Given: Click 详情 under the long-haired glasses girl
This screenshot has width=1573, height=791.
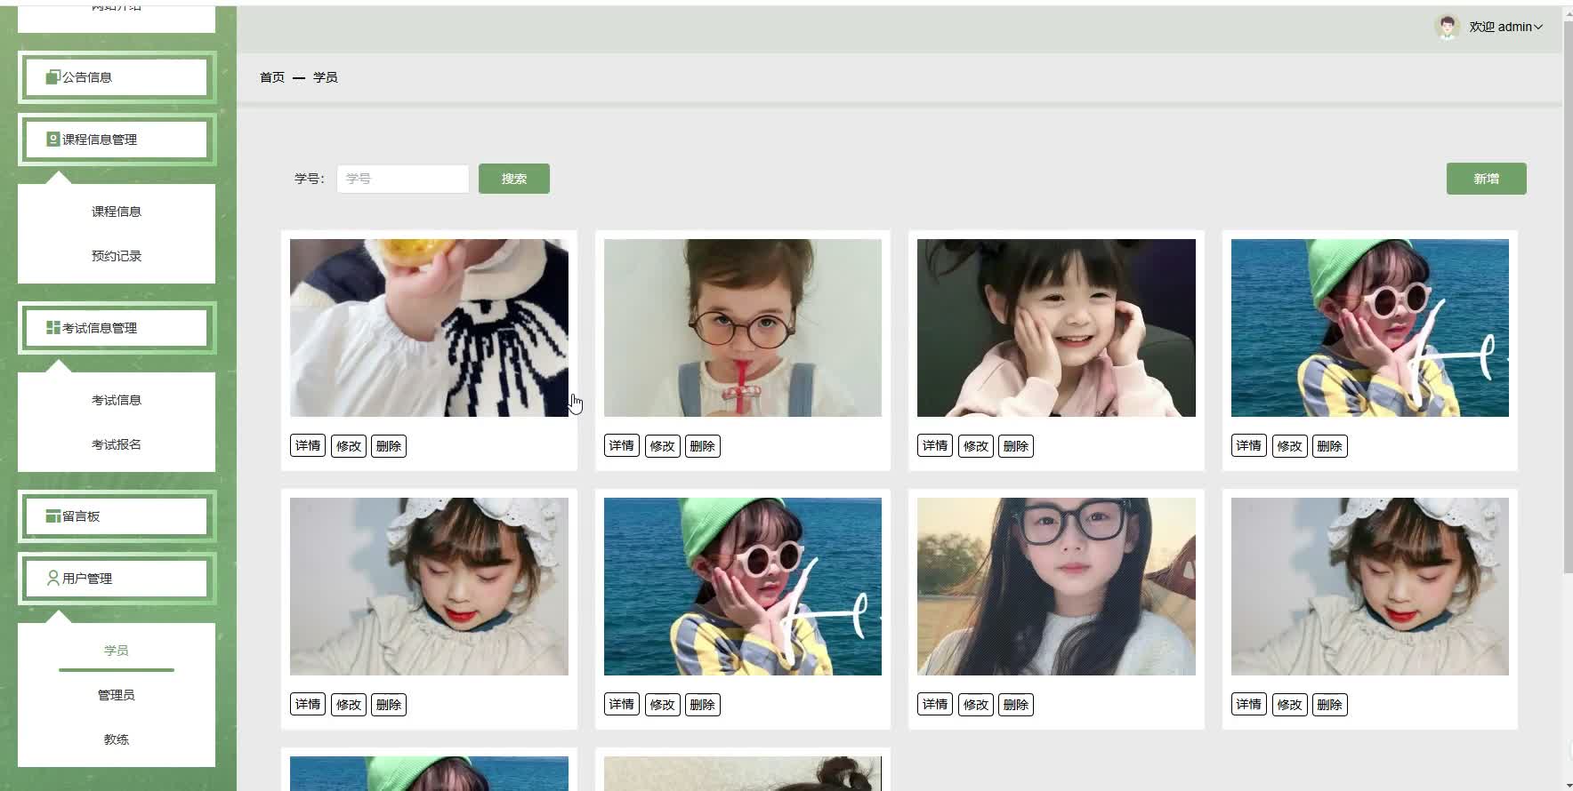Looking at the screenshot, I should click(935, 705).
